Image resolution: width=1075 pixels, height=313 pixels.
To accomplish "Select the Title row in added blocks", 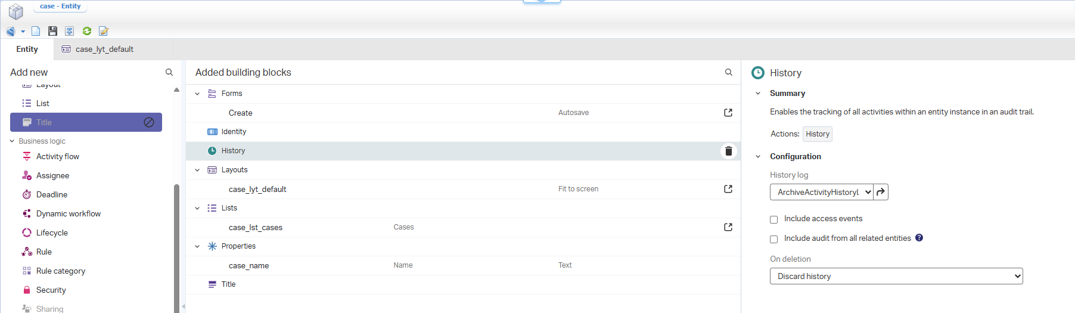I will click(x=463, y=284).
